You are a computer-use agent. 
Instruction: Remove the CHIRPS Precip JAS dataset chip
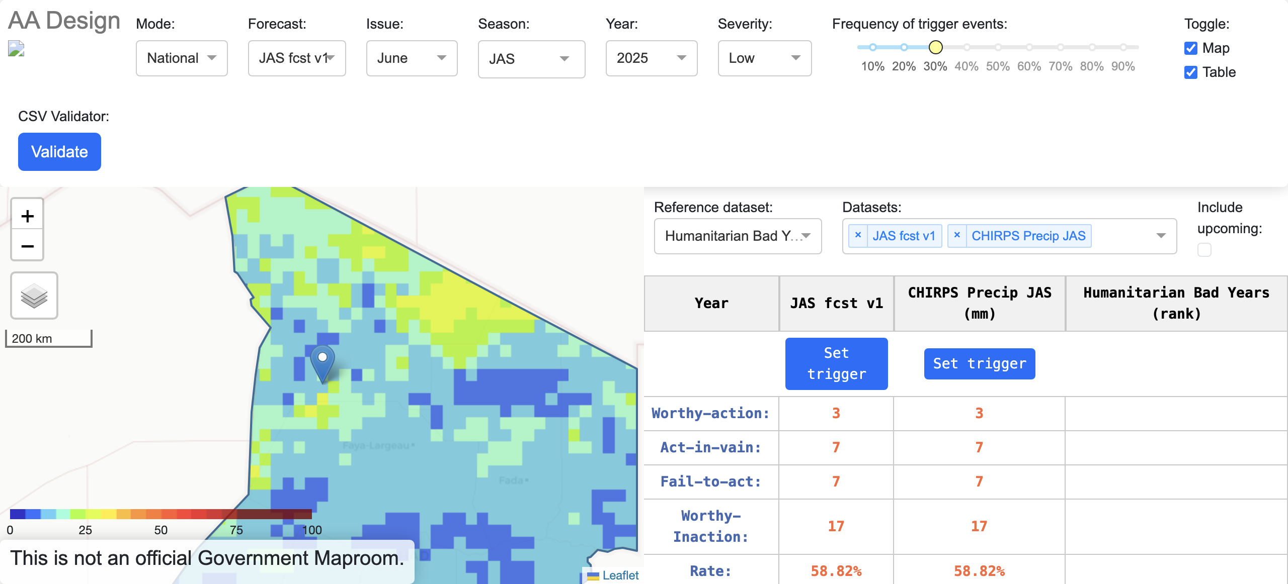[957, 235]
